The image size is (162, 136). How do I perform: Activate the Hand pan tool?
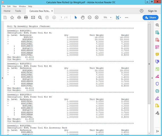coord(83,17)
